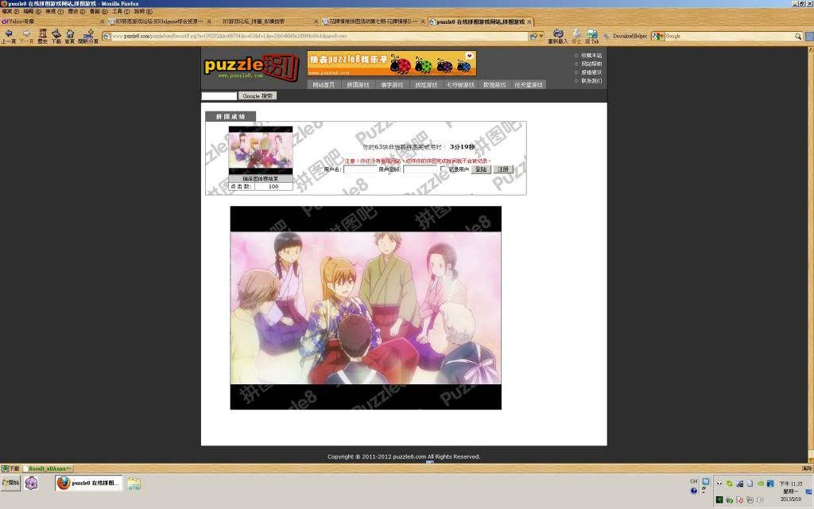This screenshot has height=509, width=814.
Task: Click the 停止 stop icon
Action: 577,36
